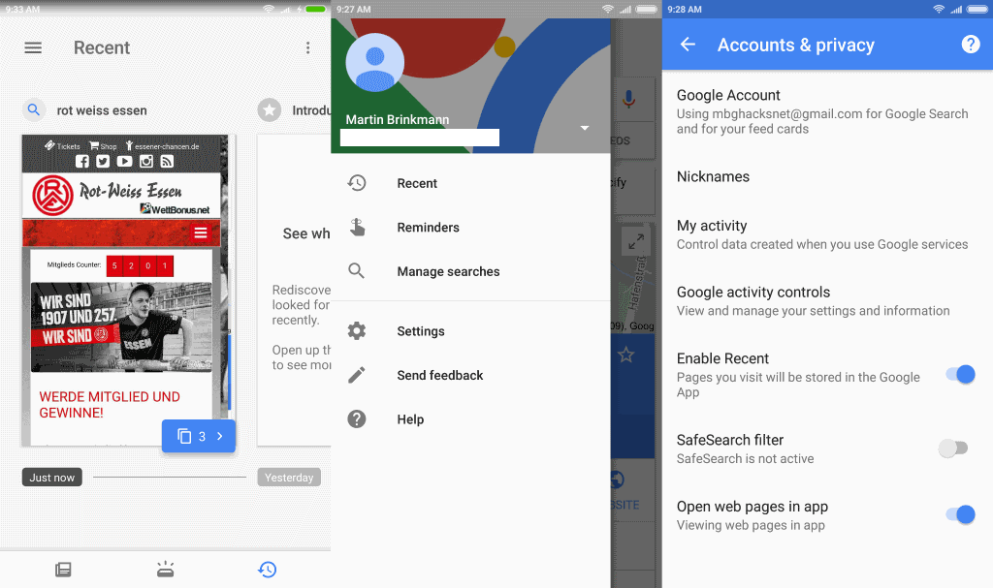Click the Reminders hand icon in drawer
Viewport: 993px width, 588px height.
(x=357, y=228)
